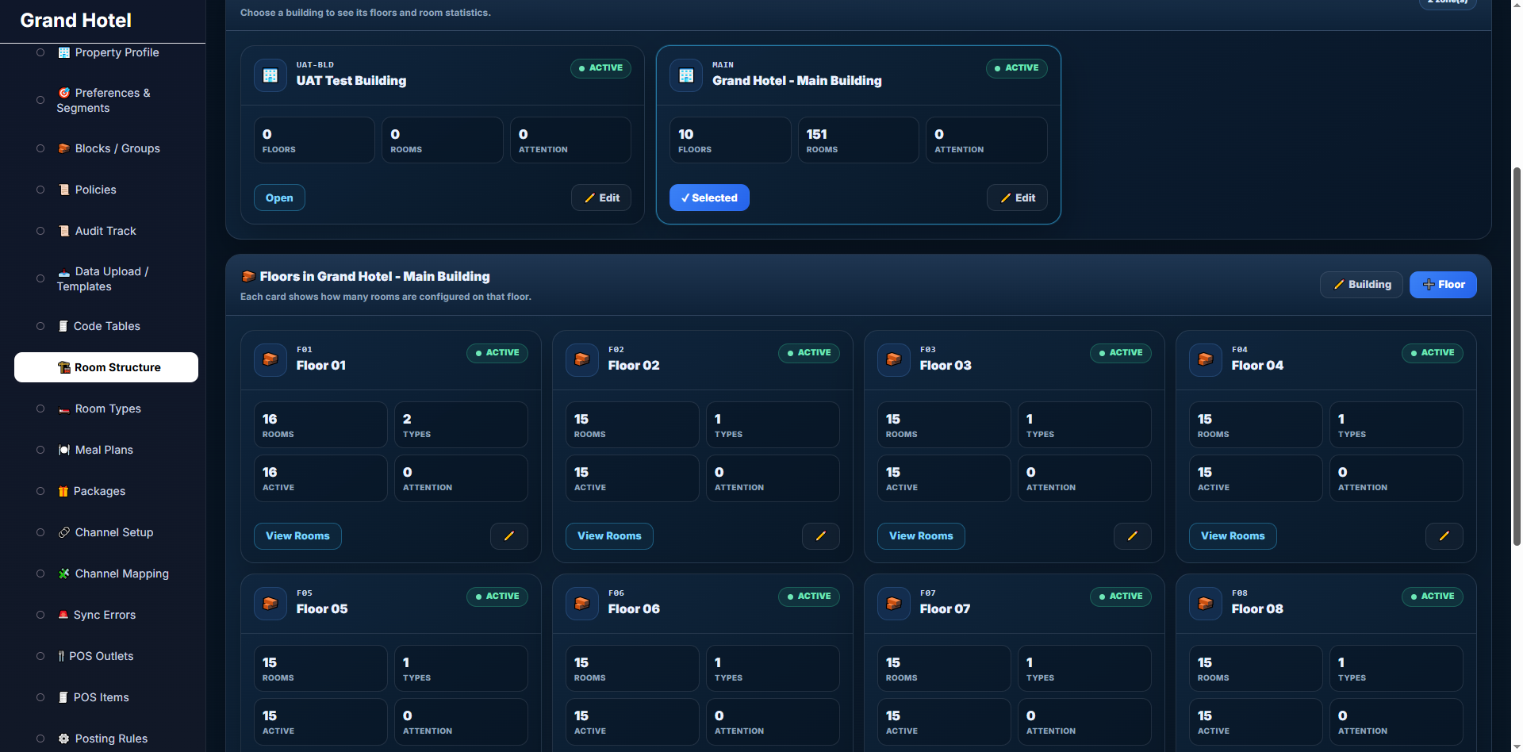Open the Policies page

(106, 190)
